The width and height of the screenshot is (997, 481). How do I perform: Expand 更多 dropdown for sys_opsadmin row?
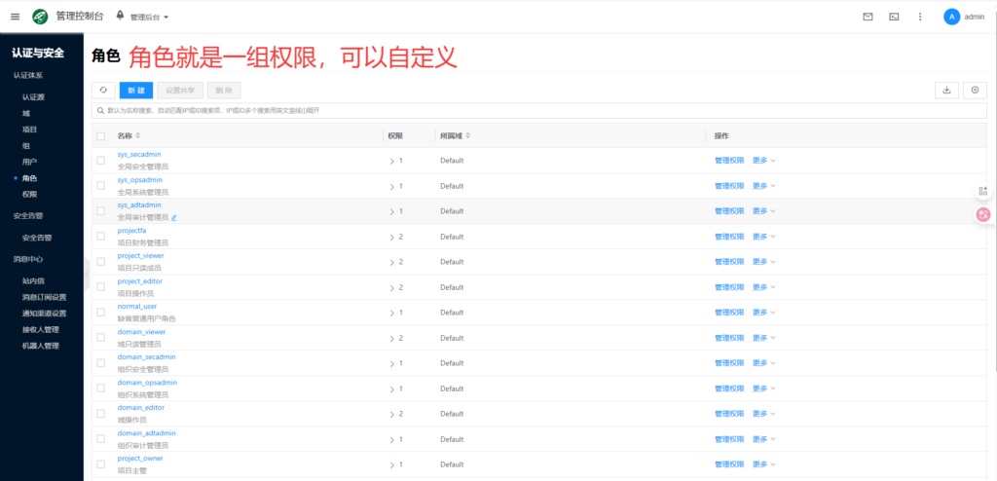tap(764, 185)
